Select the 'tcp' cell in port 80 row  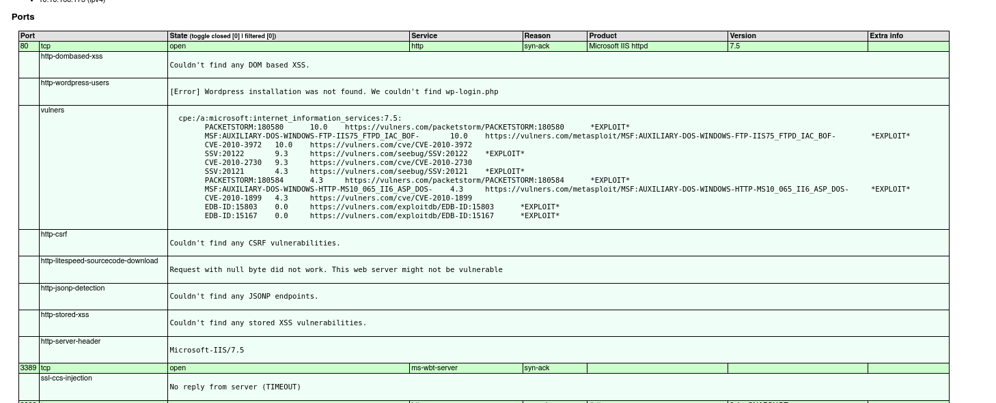tap(103, 46)
